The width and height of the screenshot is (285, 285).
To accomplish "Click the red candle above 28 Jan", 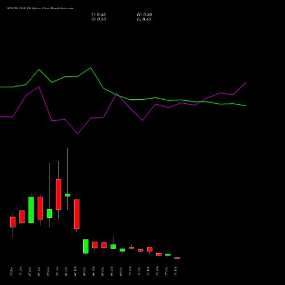I will 40,208.
